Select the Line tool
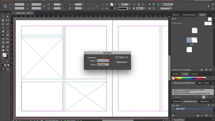The height and width of the screenshot is (121, 215). (x=7, y=28)
